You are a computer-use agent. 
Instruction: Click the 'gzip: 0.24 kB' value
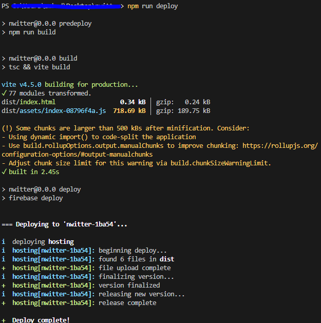pyautogui.click(x=183, y=102)
